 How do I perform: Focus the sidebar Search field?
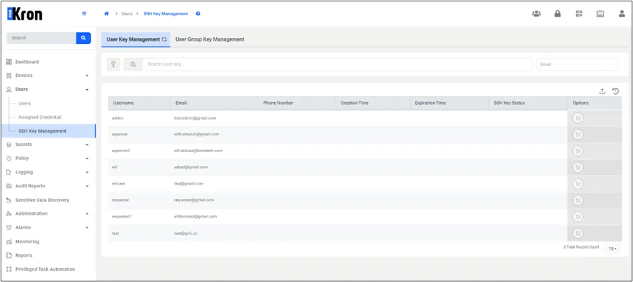point(41,38)
